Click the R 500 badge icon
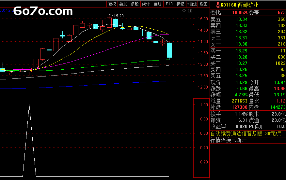 [218, 5]
